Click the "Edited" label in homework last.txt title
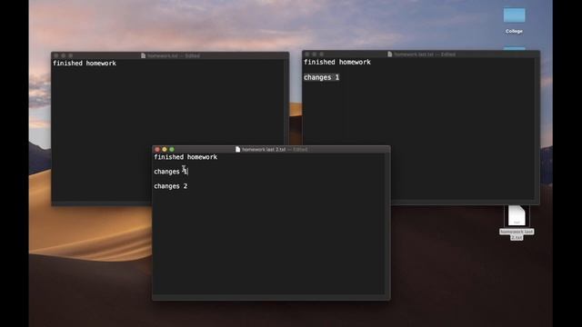Image resolution: width=582 pixels, height=327 pixels. [x=448, y=54]
